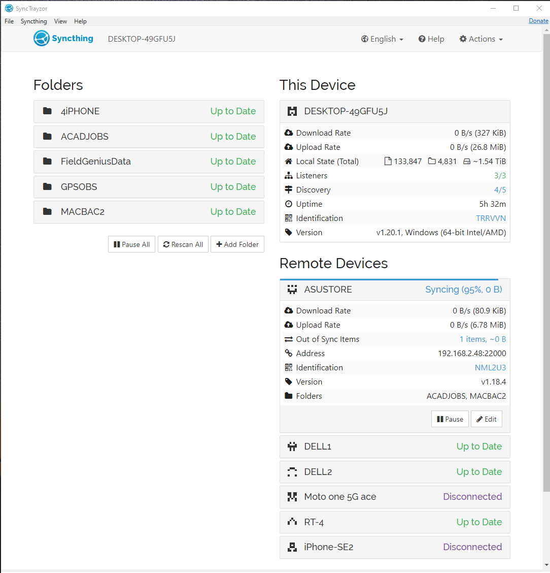The width and height of the screenshot is (550, 573).
Task: Open the Syncthing menu
Action: click(x=33, y=21)
